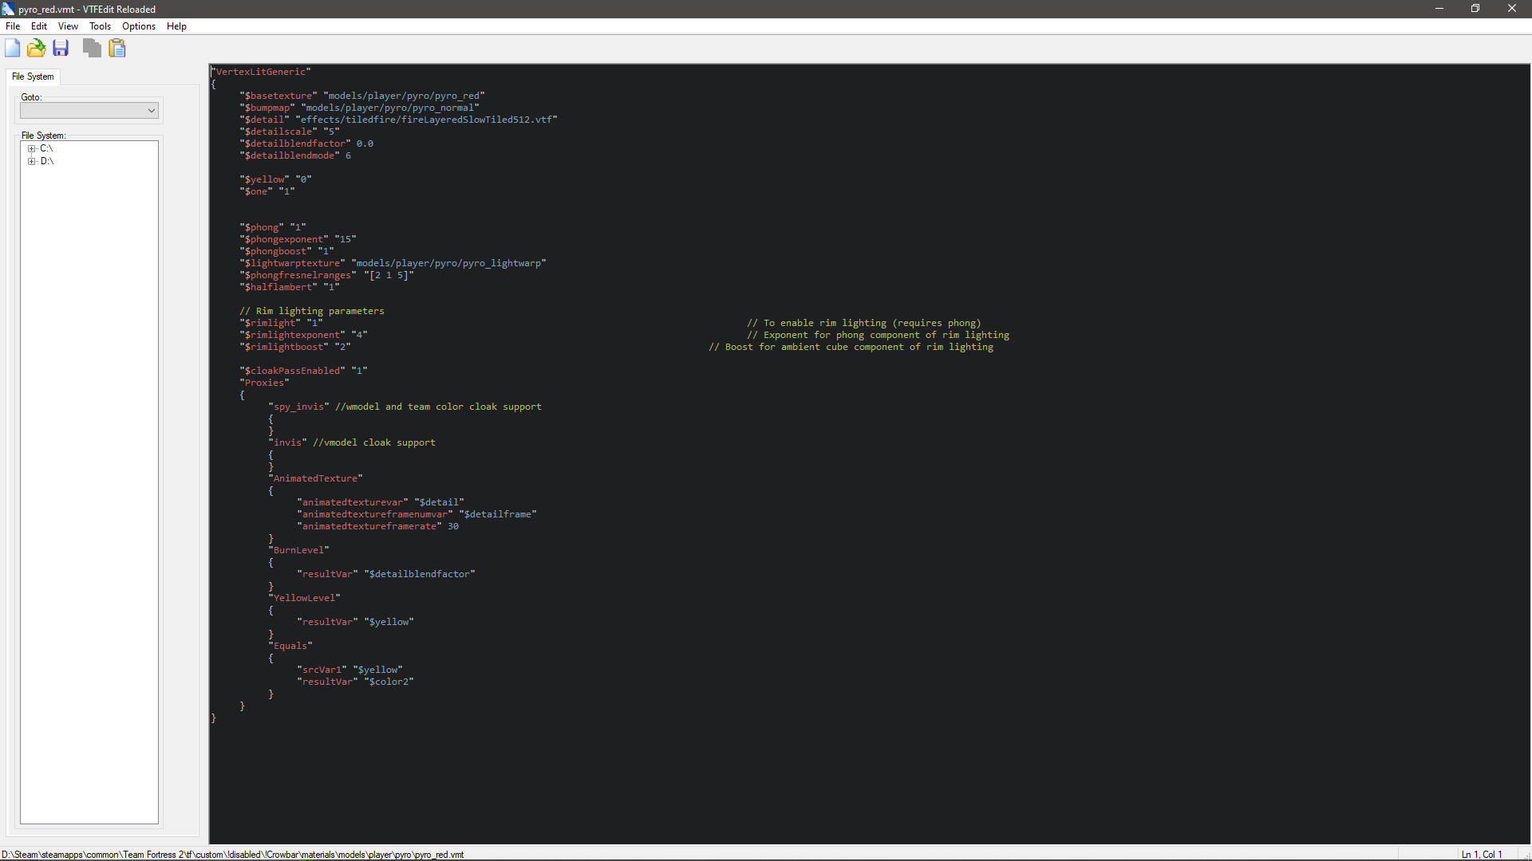Expand the C:\ drive node

[32, 148]
